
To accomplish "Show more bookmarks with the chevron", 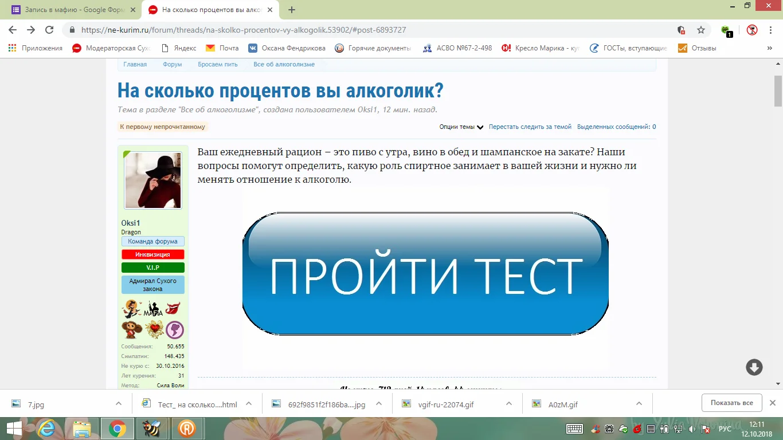I will tap(769, 48).
